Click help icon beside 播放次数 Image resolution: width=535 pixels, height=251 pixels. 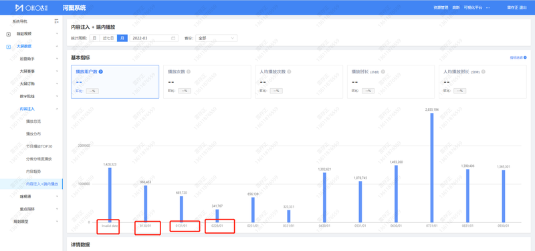tap(189, 72)
